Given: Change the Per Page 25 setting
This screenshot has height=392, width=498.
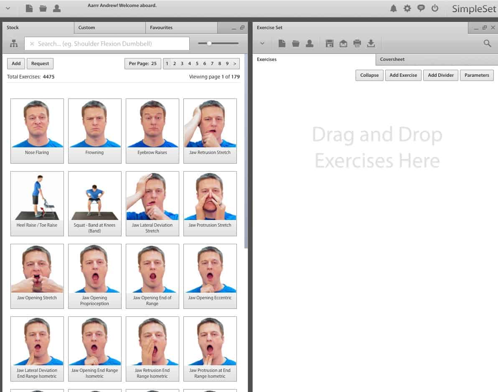Looking at the screenshot, I should click(142, 63).
